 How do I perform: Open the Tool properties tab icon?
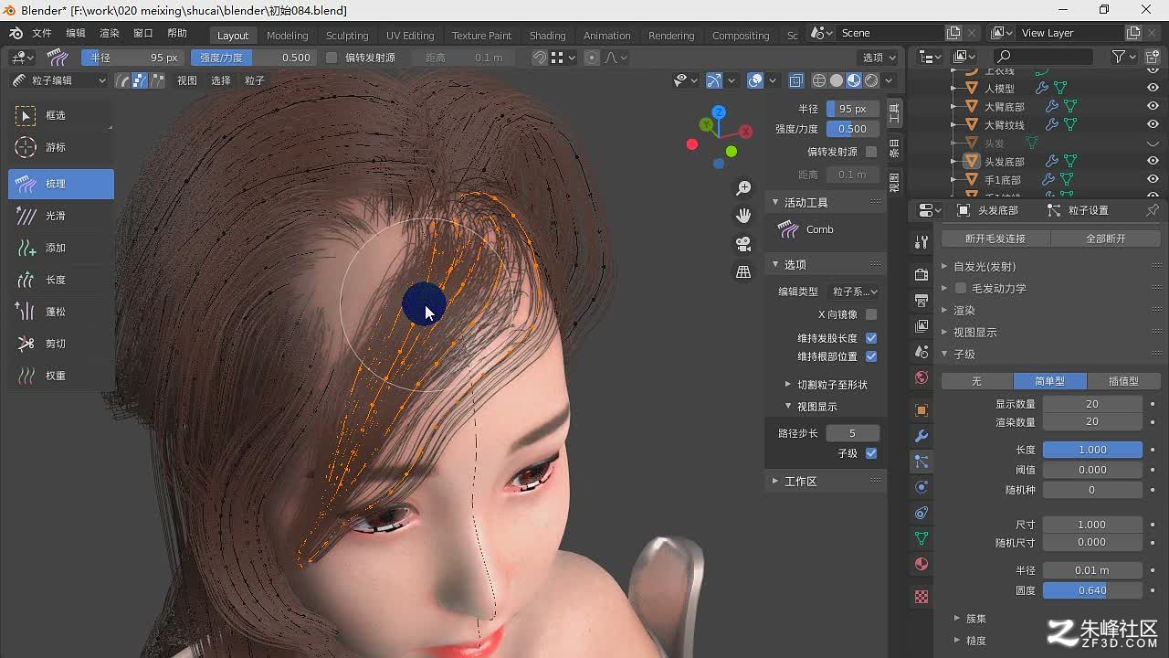(x=922, y=242)
